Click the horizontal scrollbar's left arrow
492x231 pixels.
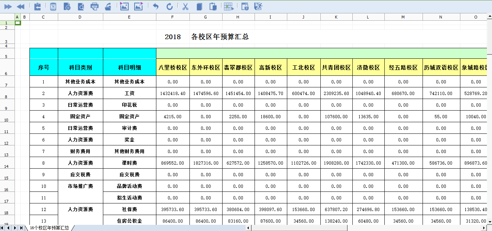(248, 228)
